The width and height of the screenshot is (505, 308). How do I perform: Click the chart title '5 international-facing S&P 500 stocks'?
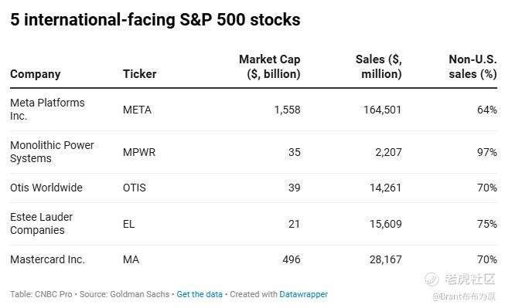tap(155, 19)
